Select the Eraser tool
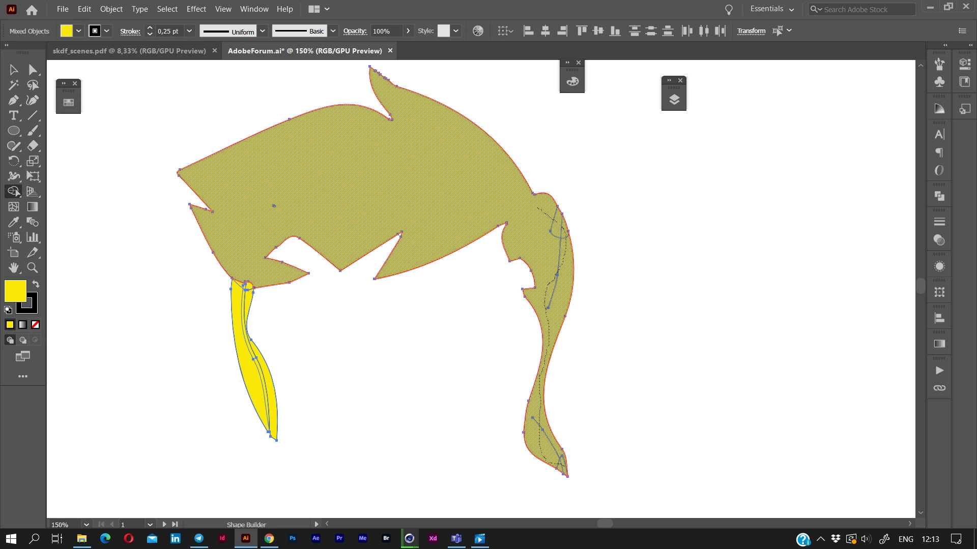This screenshot has height=549, width=977. [x=33, y=146]
